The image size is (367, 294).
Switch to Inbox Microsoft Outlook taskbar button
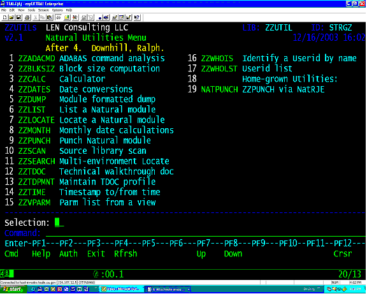(122, 290)
